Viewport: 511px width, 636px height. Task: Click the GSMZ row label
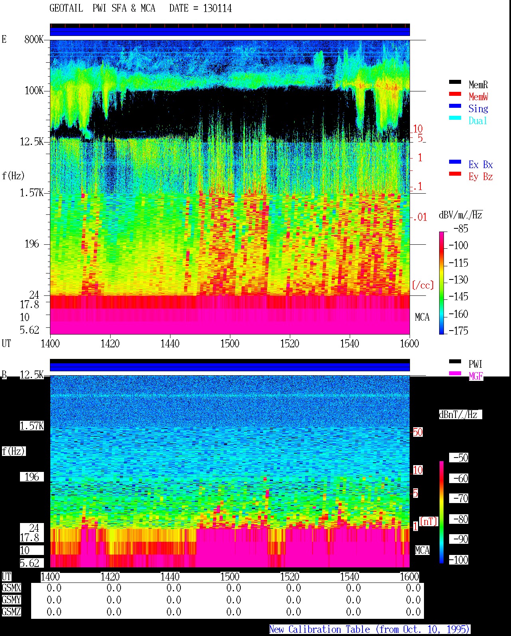(x=11, y=612)
